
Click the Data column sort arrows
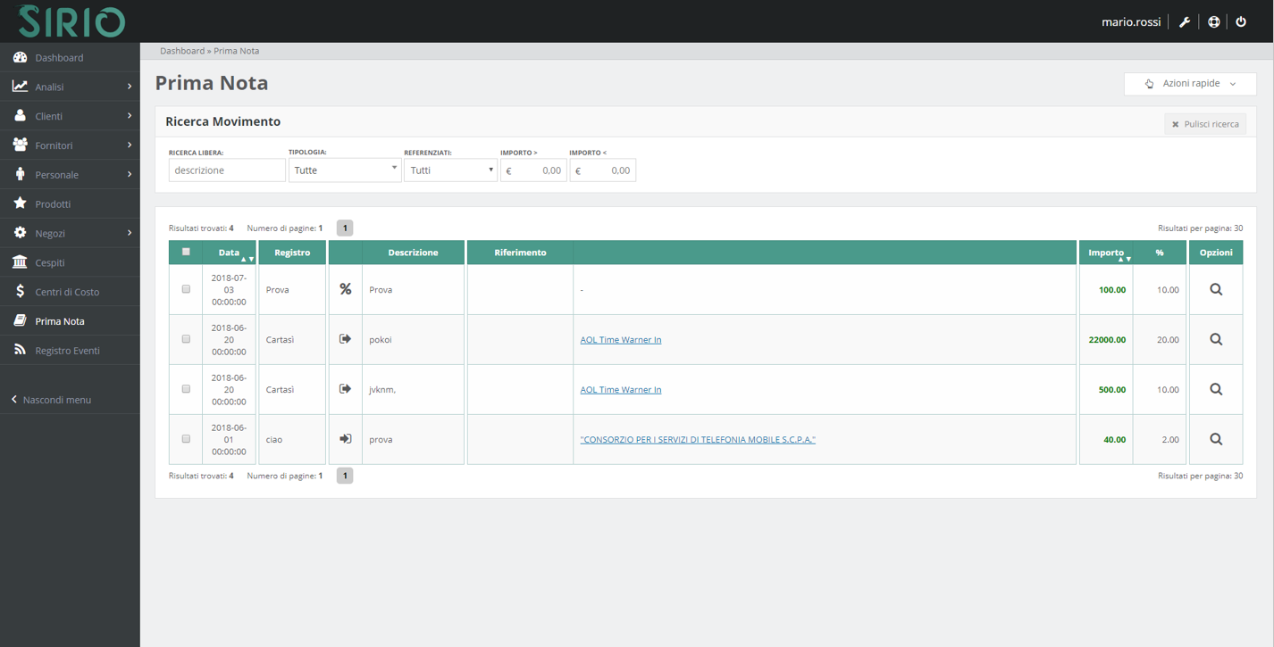pos(247,259)
